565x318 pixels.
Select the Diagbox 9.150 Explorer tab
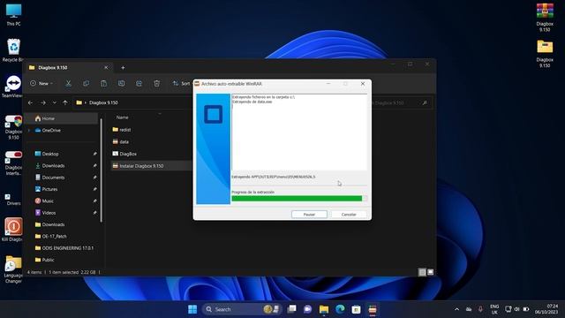tap(69, 68)
